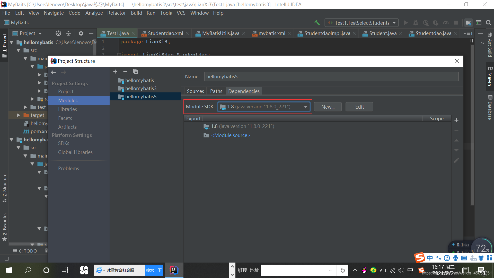This screenshot has height=278, width=494.
Task: Open the Favorites tool window
Action: [5, 227]
